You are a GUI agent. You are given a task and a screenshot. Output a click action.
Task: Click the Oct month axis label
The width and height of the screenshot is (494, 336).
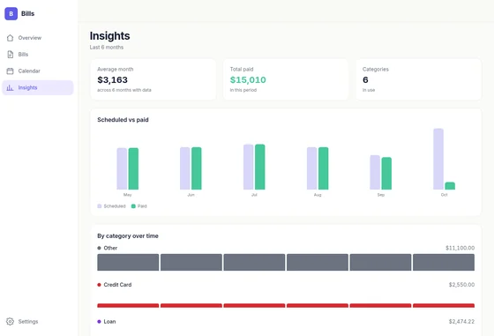(445, 195)
